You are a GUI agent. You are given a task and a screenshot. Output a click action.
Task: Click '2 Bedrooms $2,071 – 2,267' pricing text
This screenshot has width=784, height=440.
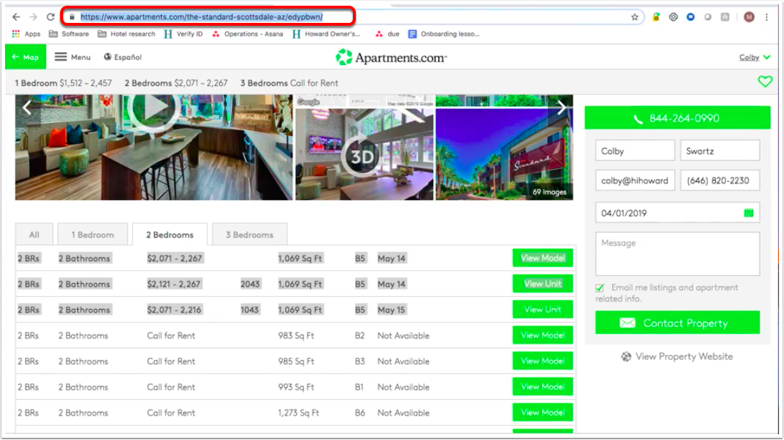point(176,83)
